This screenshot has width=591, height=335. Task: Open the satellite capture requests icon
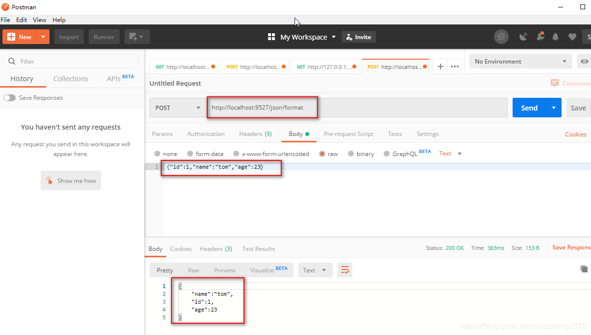point(524,37)
